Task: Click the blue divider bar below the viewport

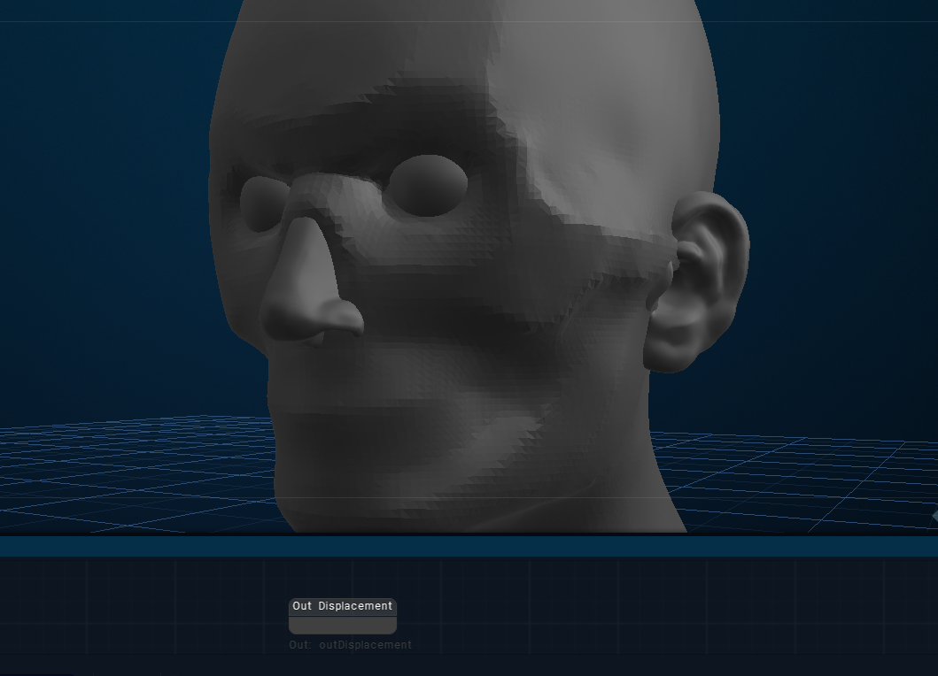Action: (469, 546)
